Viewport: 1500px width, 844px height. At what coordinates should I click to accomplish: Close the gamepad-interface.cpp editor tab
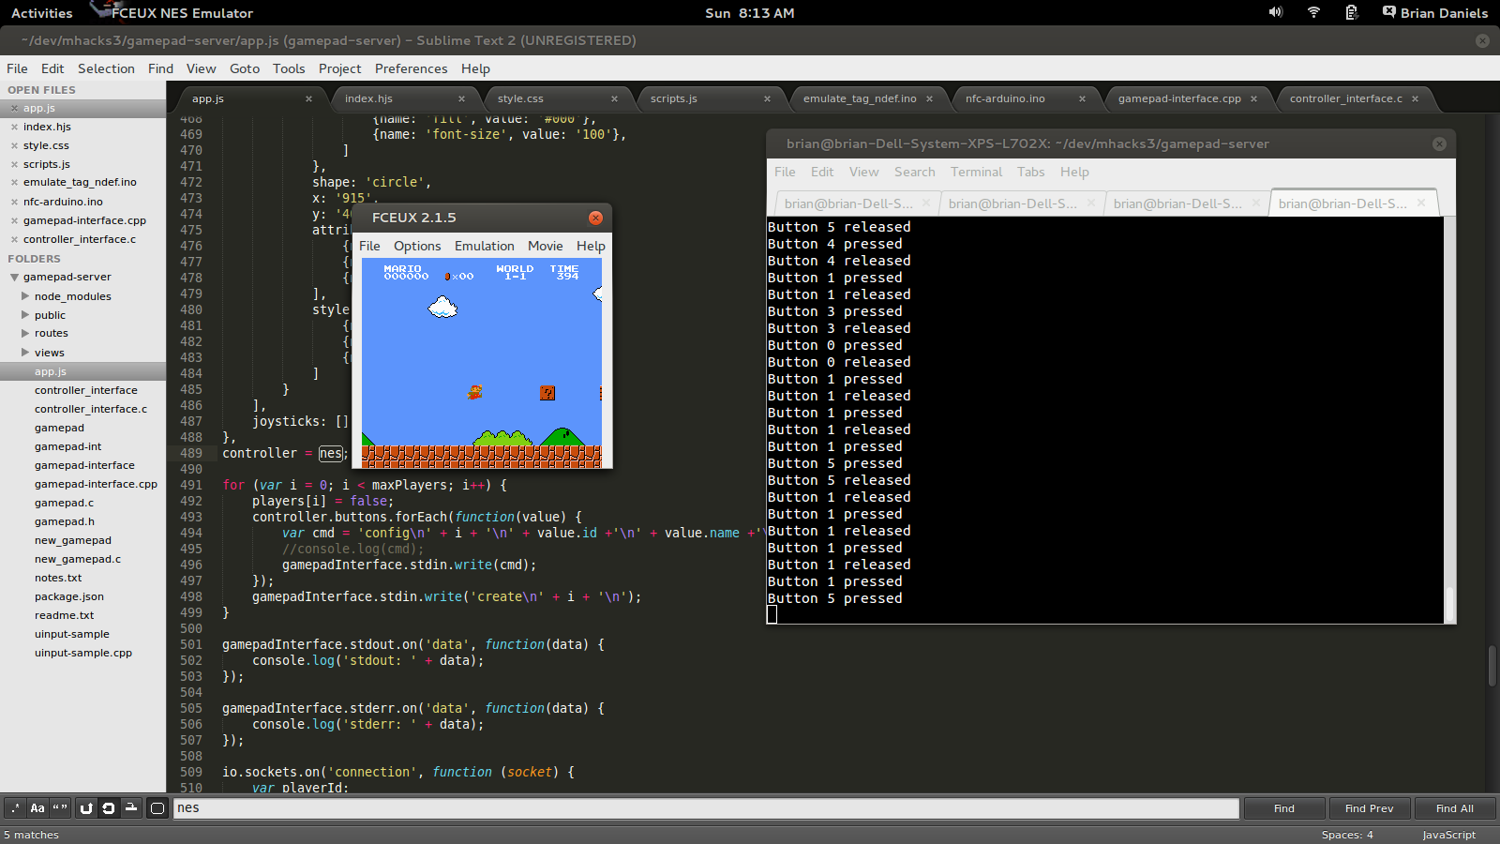[x=1253, y=99]
